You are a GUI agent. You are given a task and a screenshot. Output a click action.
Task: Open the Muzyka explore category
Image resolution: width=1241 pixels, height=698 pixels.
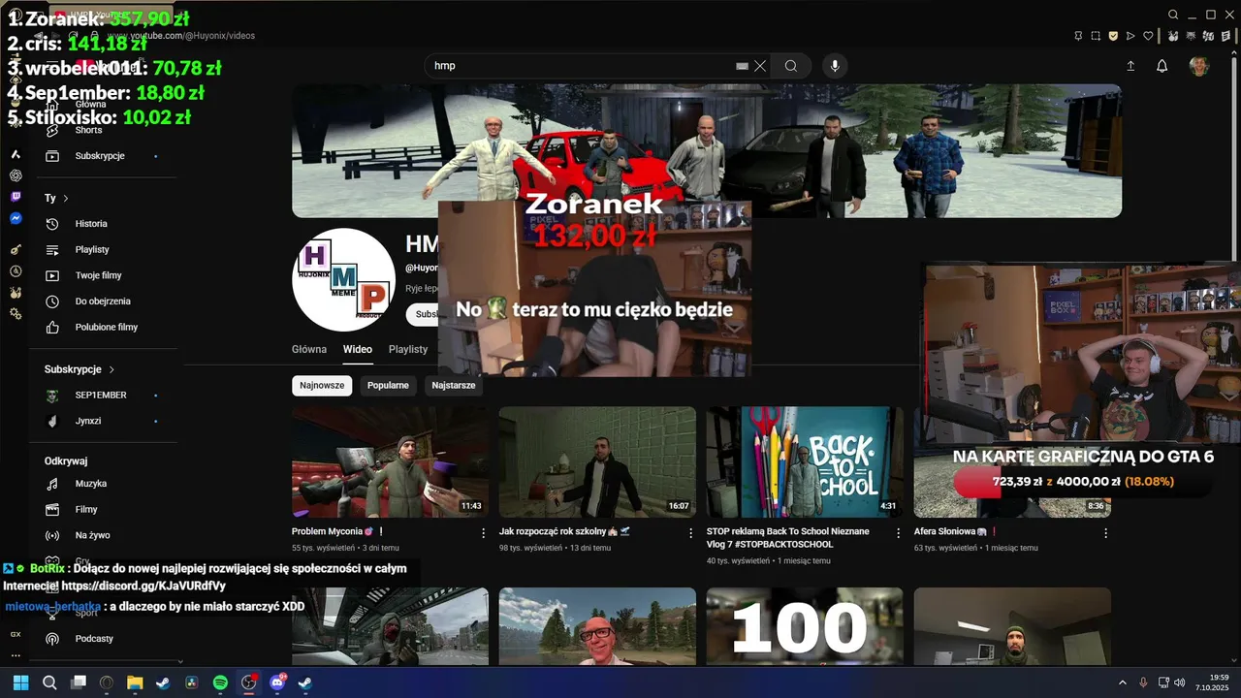click(91, 484)
